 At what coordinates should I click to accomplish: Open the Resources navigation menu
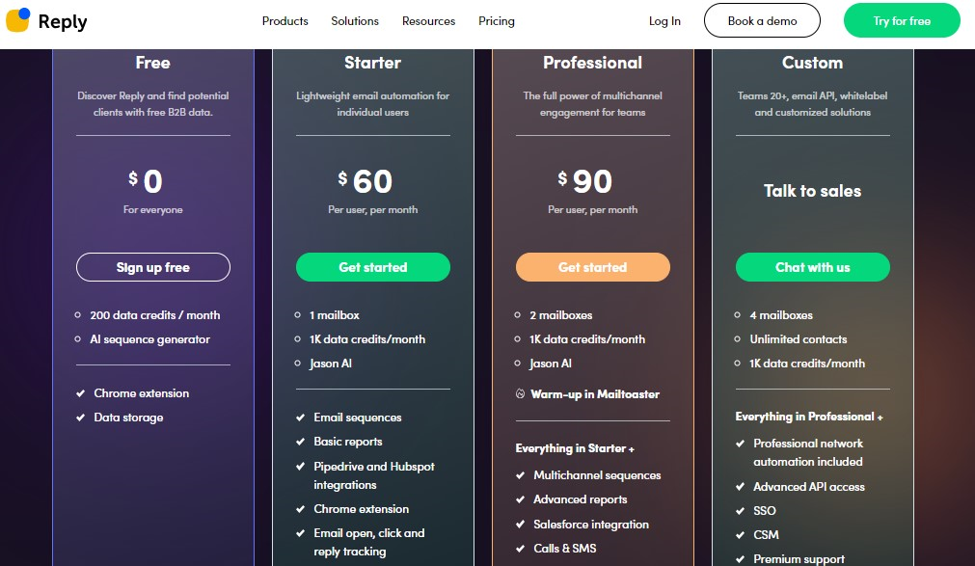tap(428, 21)
